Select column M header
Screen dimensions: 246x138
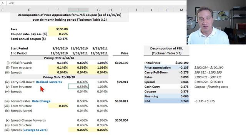pos(181,10)
